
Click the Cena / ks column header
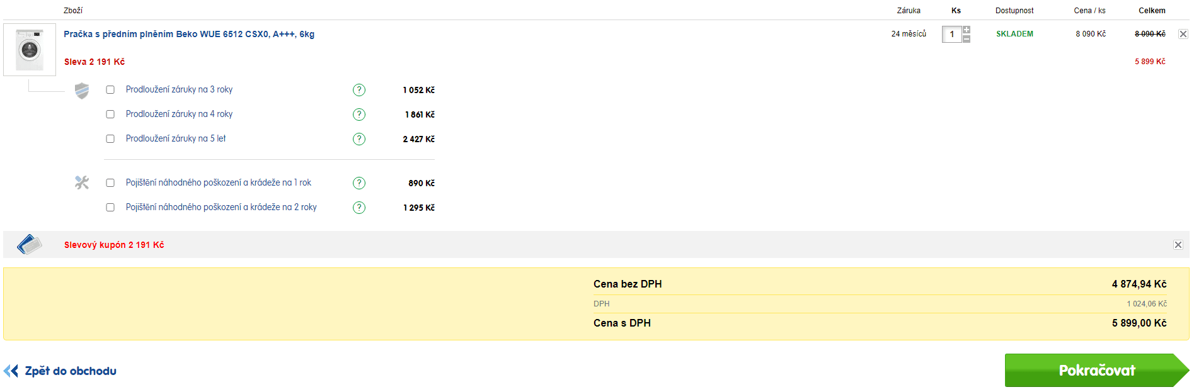tap(1090, 11)
